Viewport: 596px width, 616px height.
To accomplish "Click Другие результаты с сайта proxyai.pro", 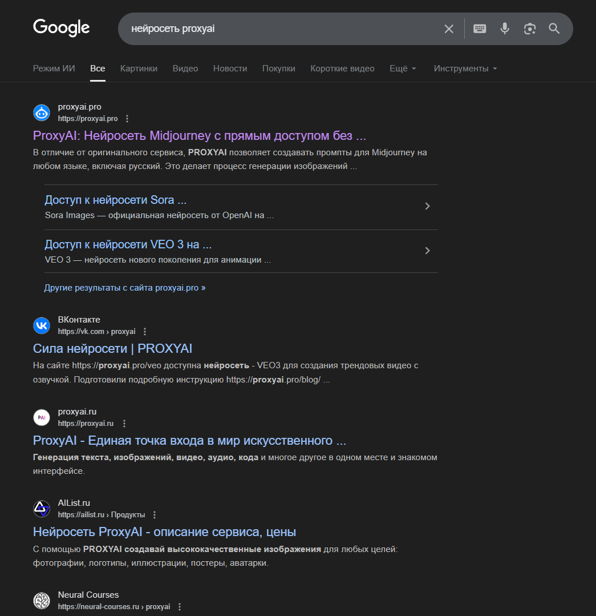I will click(124, 288).
